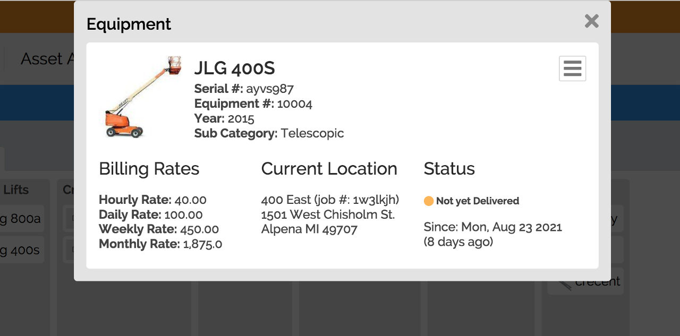Viewport: 680px width, 336px height.
Task: Click the Equipment # 10004 line
Action: [x=253, y=104]
